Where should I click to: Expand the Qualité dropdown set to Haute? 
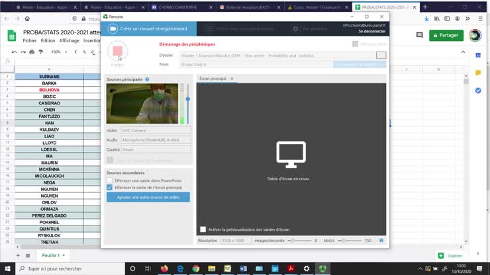tap(155, 149)
